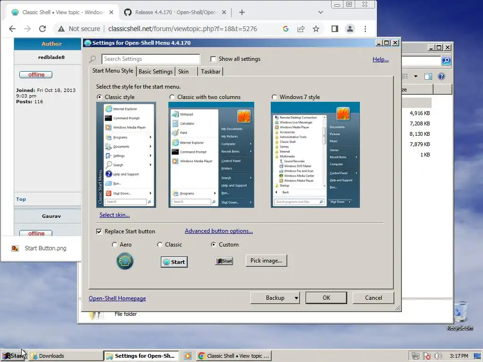483x362 pixels.
Task: Click Top link in forum post
Action: [21, 199]
